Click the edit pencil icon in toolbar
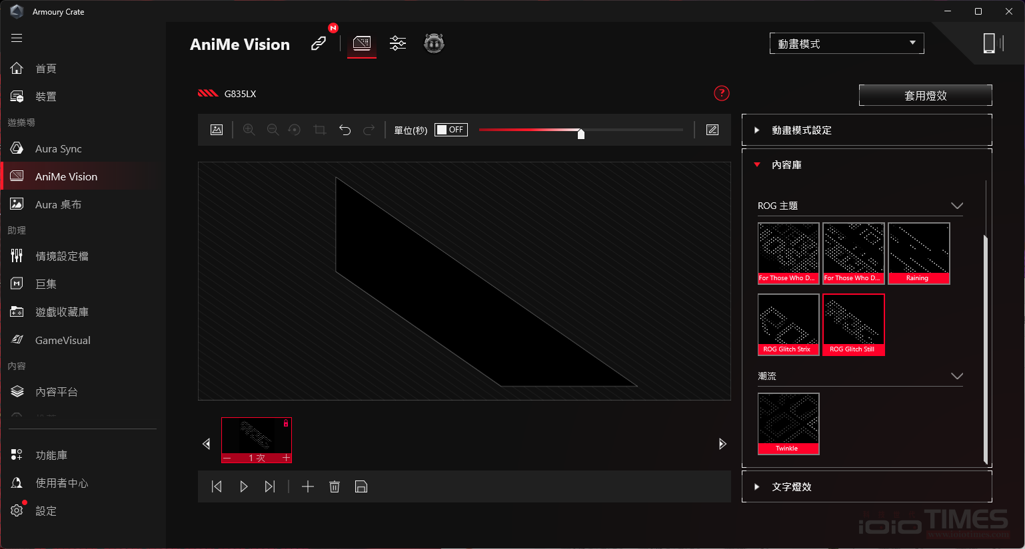This screenshot has width=1025, height=549. [712, 130]
